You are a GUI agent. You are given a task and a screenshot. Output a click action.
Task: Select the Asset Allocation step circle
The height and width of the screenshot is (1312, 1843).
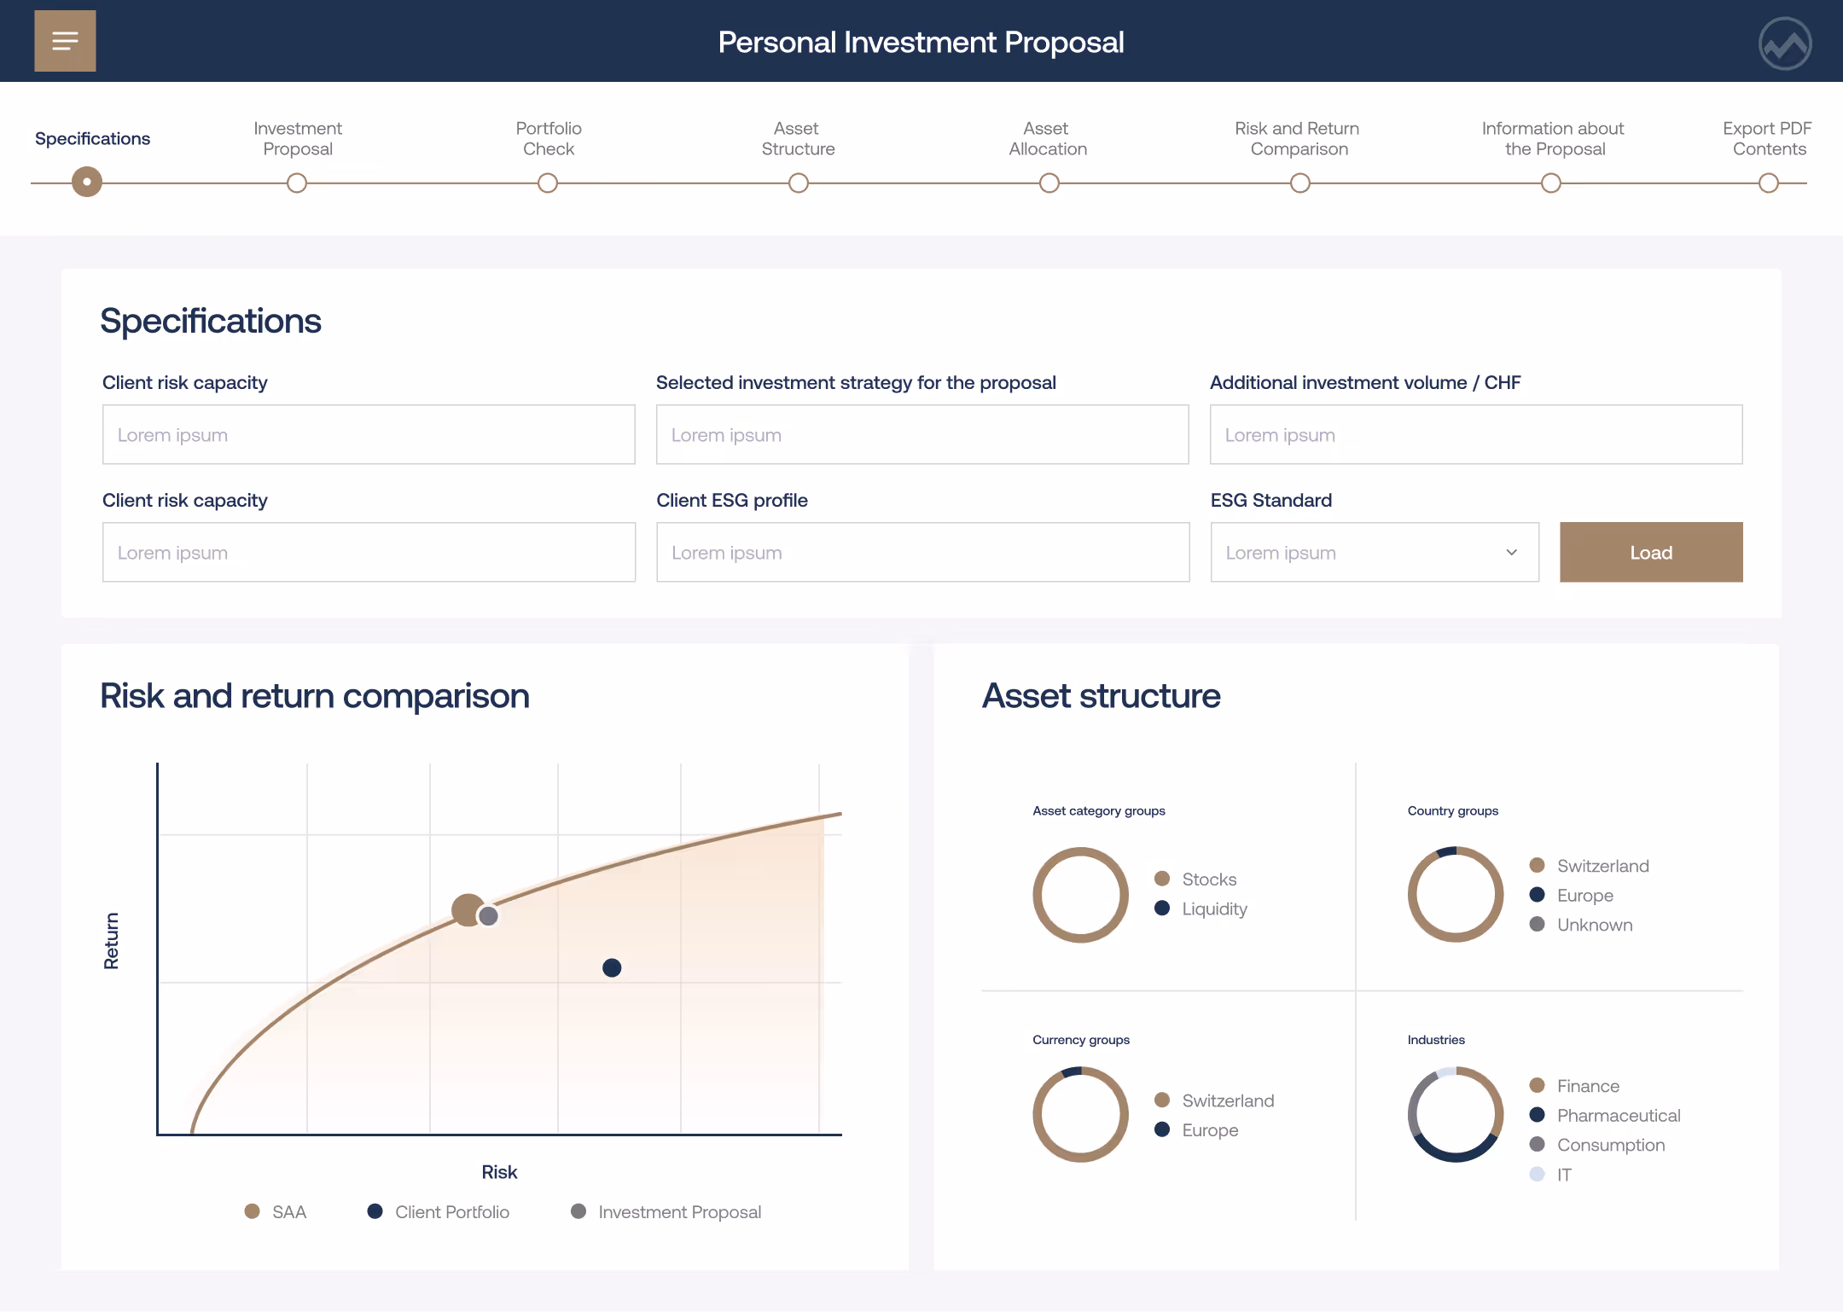click(1049, 183)
